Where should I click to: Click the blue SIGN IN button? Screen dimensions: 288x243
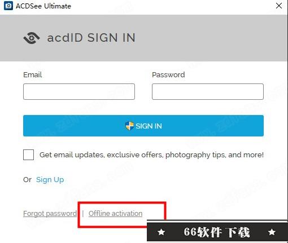[143, 126]
